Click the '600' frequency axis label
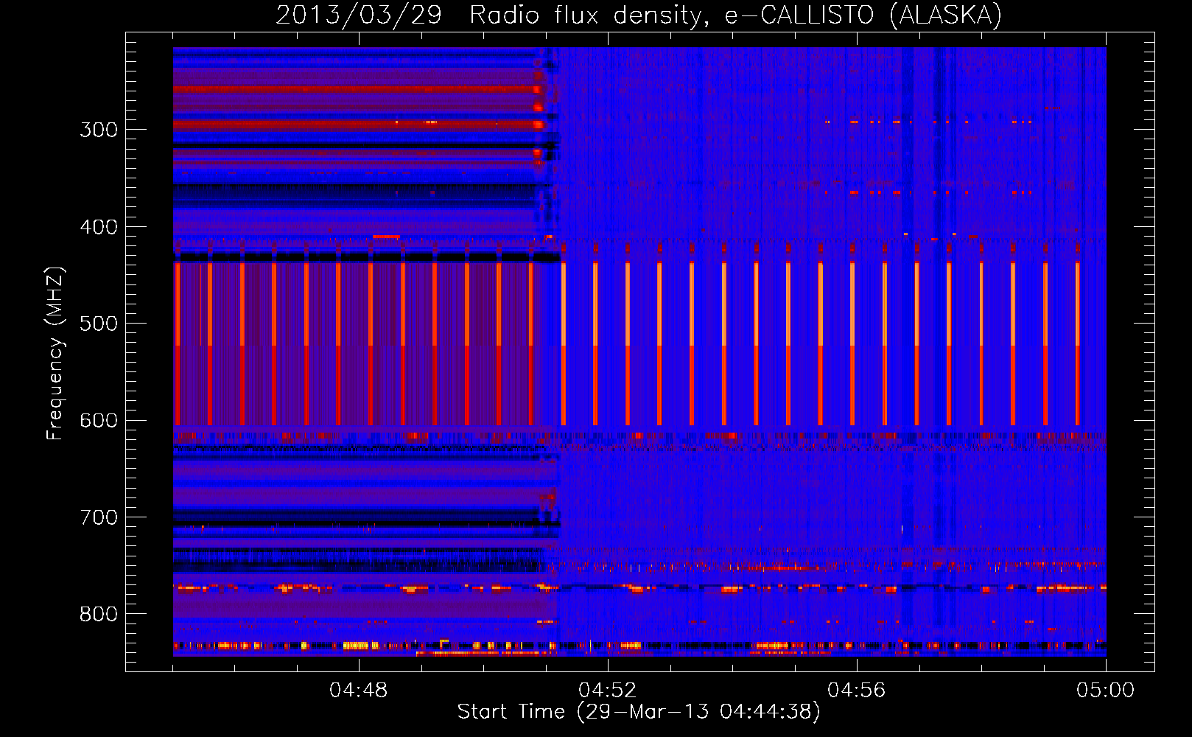Viewport: 1192px width, 737px height. pyautogui.click(x=99, y=421)
